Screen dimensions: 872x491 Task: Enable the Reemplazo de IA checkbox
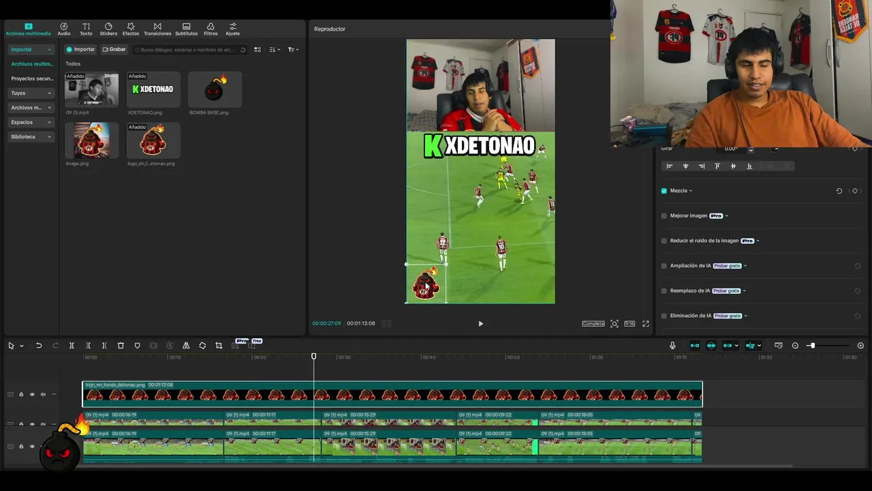(x=664, y=291)
